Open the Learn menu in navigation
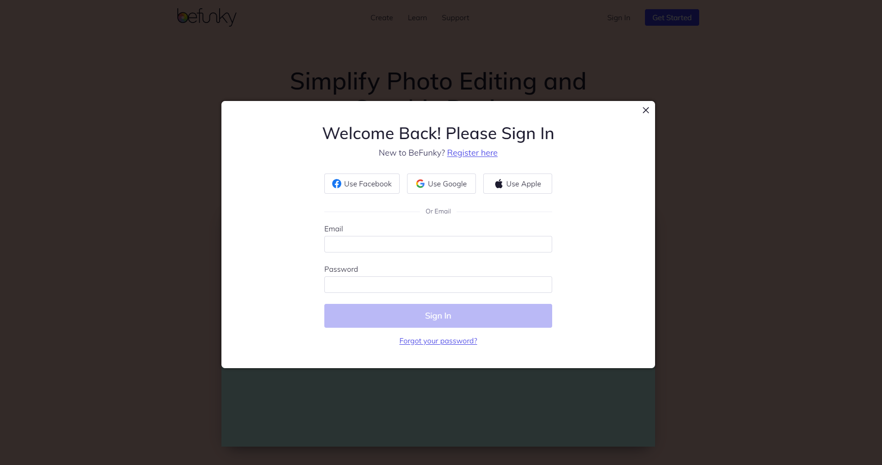The image size is (882, 465). (417, 18)
